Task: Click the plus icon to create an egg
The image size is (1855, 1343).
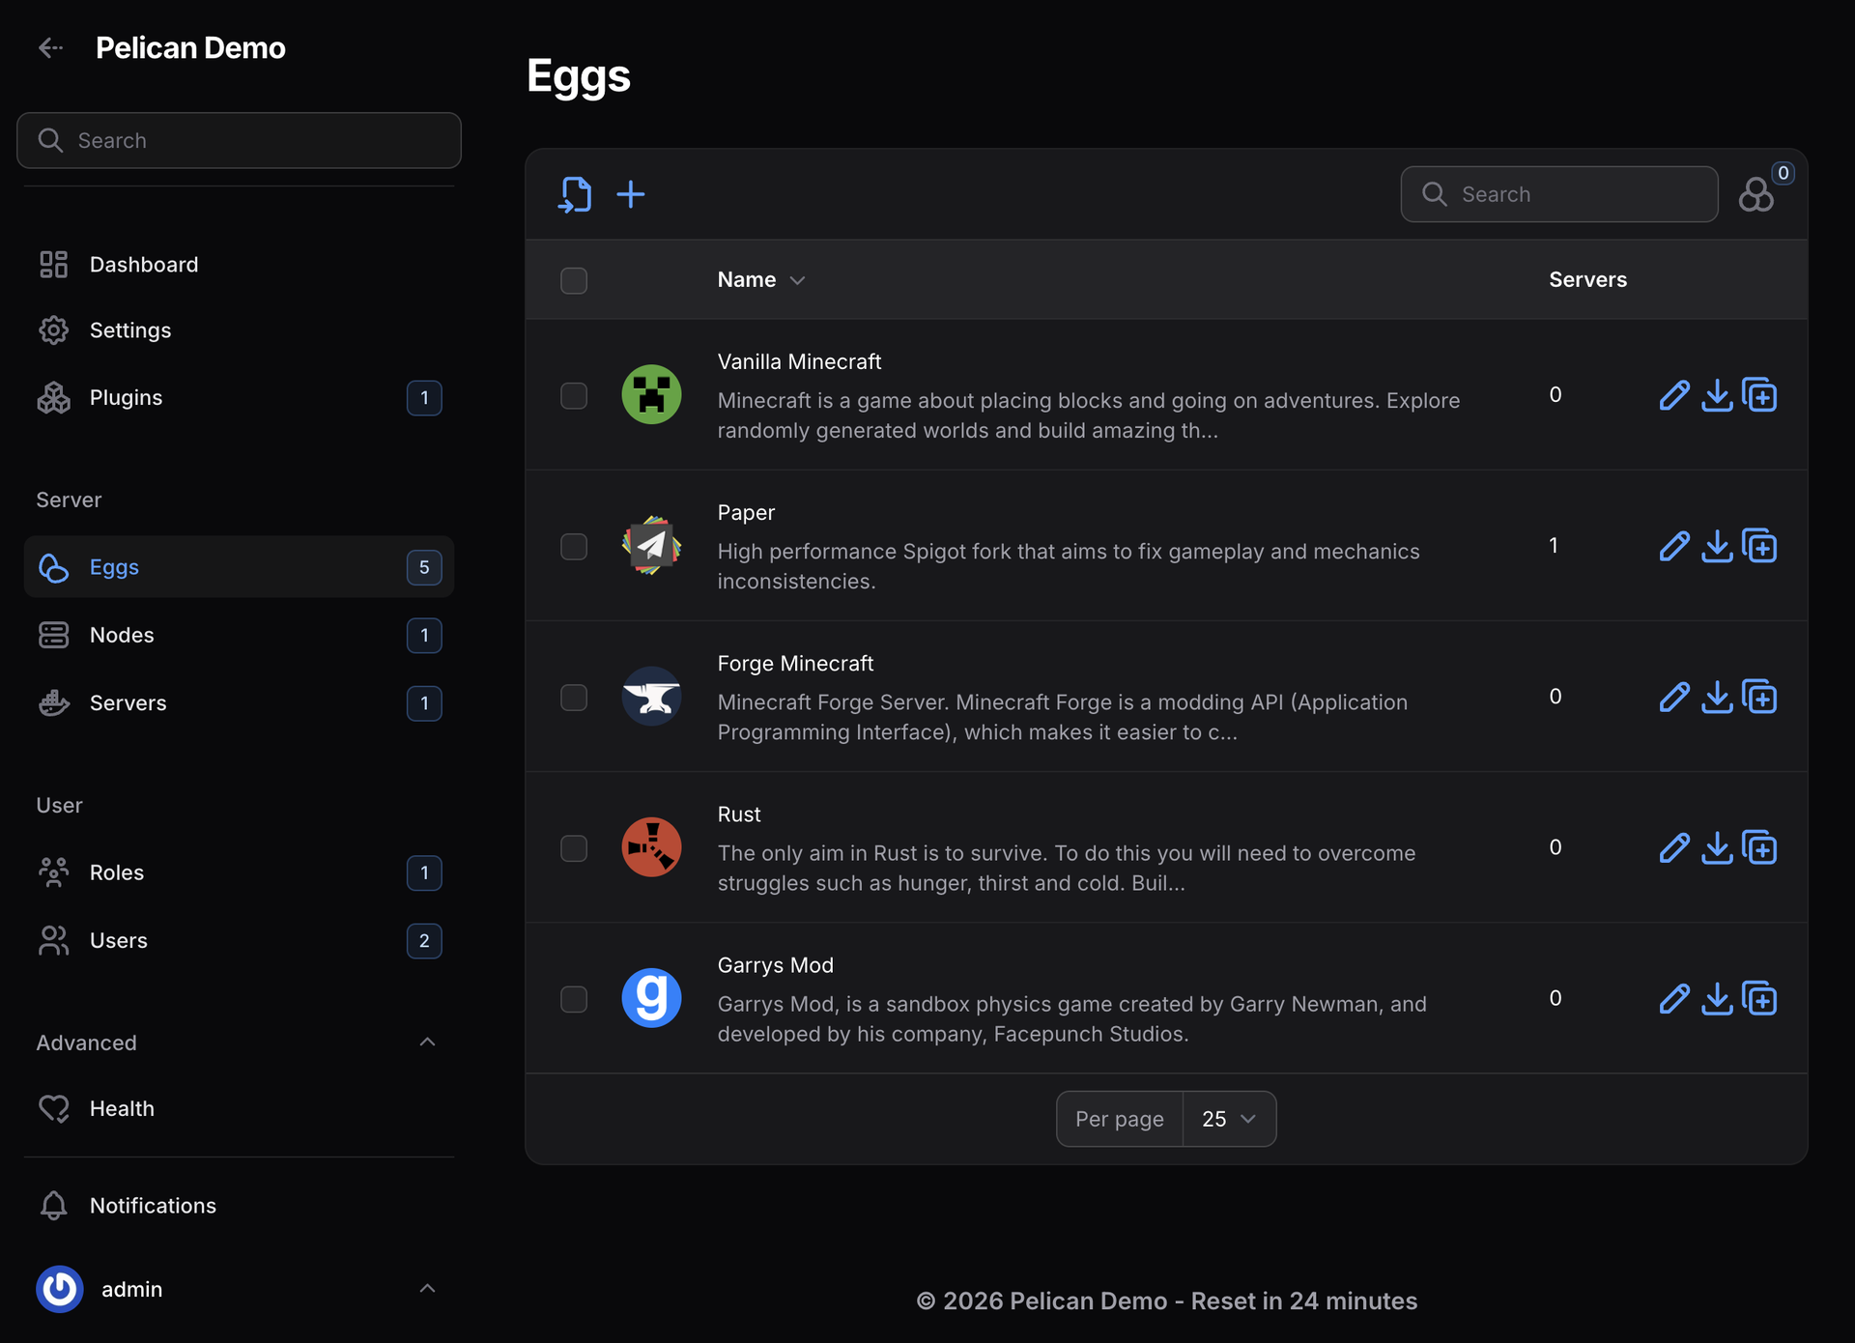Action: 631,194
